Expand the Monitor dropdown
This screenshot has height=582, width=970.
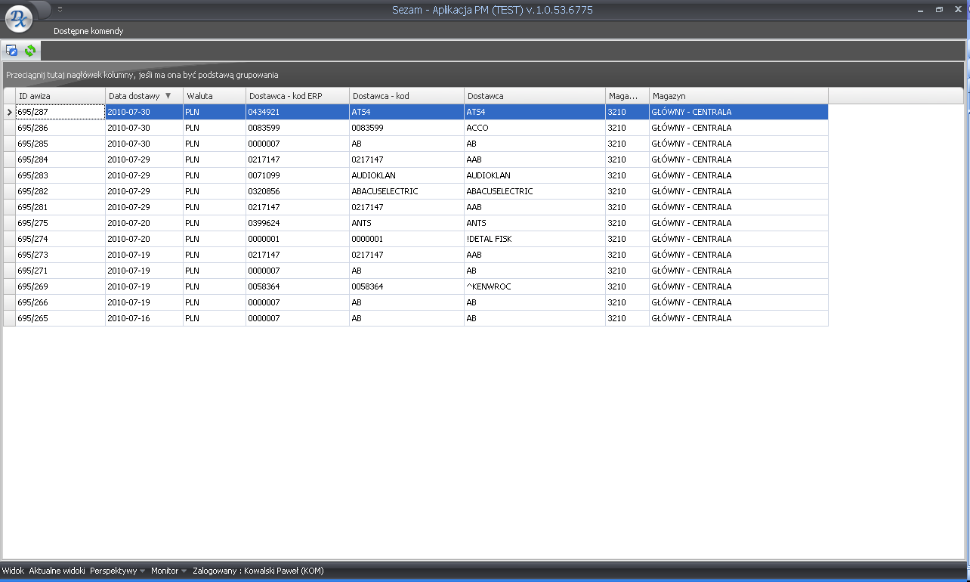pos(168,571)
